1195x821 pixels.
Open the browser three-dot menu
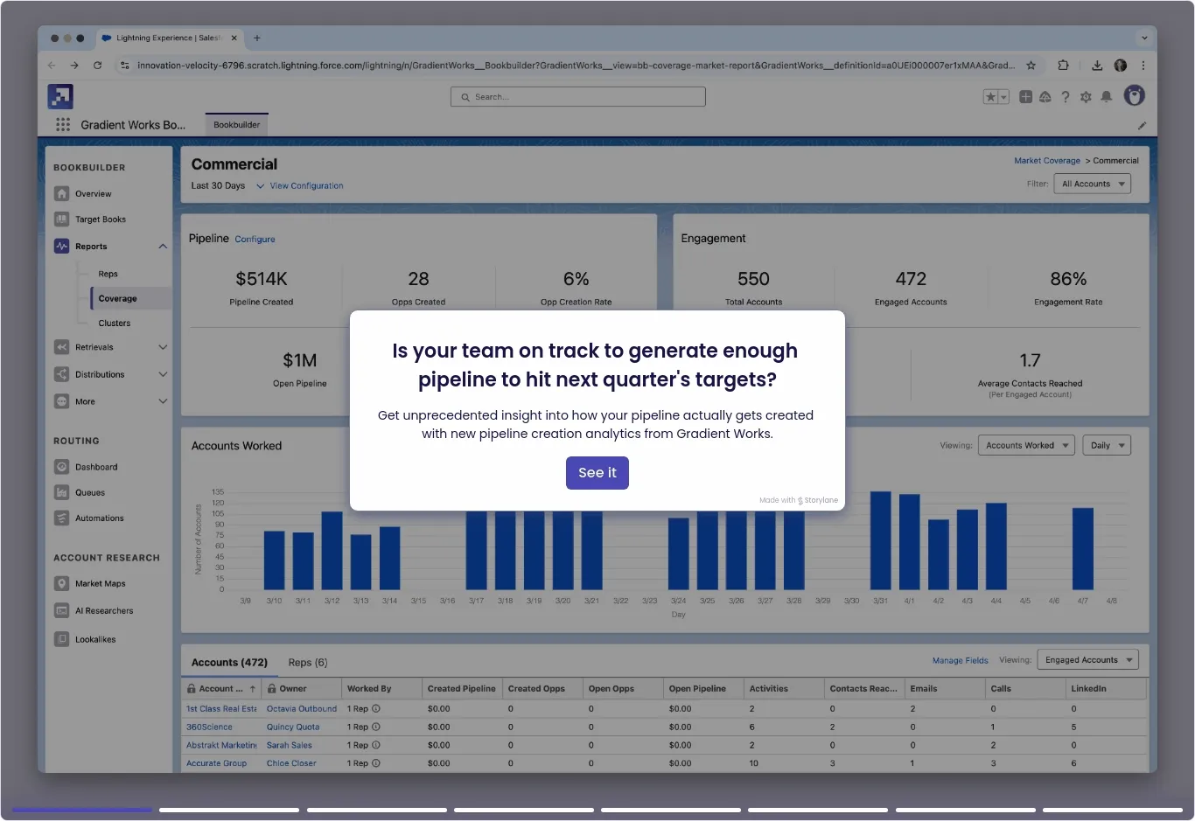pos(1143,66)
